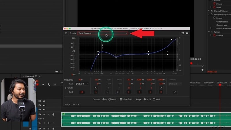Click the band 3 Q value 1.5

pos(129,88)
